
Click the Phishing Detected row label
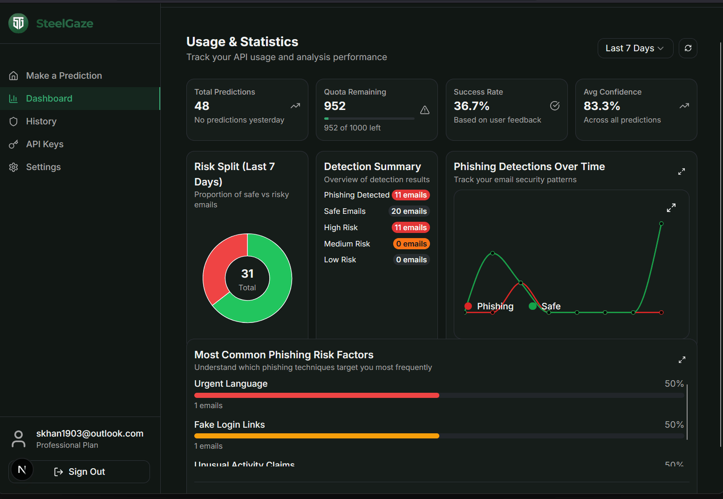click(356, 195)
